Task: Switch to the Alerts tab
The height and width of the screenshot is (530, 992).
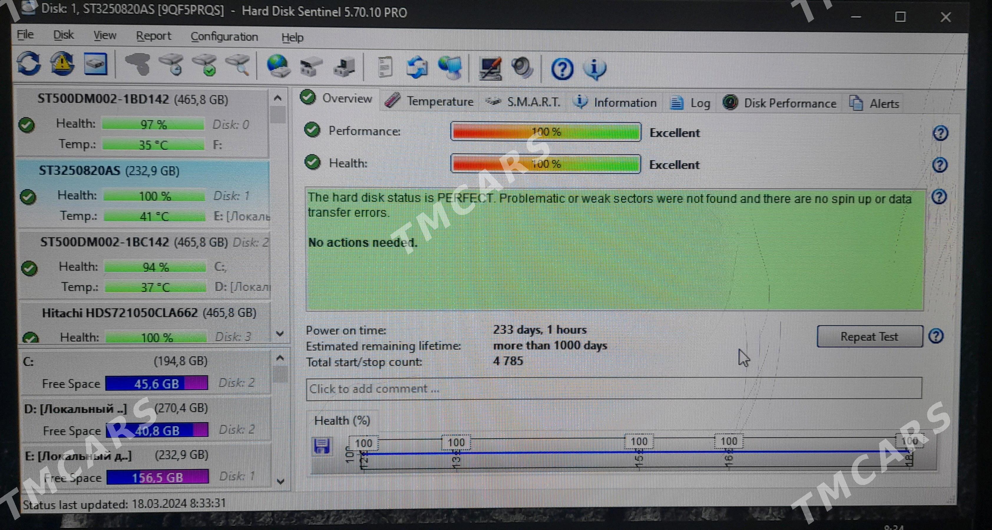Action: pyautogui.click(x=874, y=104)
